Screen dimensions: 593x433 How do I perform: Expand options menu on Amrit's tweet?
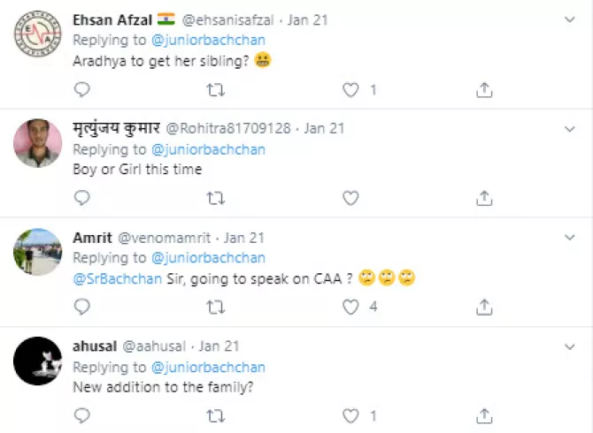click(571, 238)
